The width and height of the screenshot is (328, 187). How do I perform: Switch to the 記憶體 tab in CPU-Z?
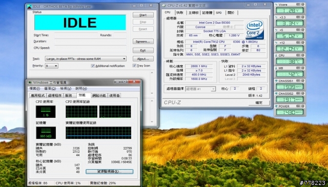pos(207,13)
